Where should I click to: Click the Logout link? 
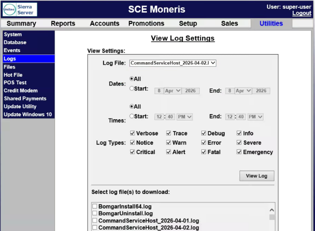point(302,13)
